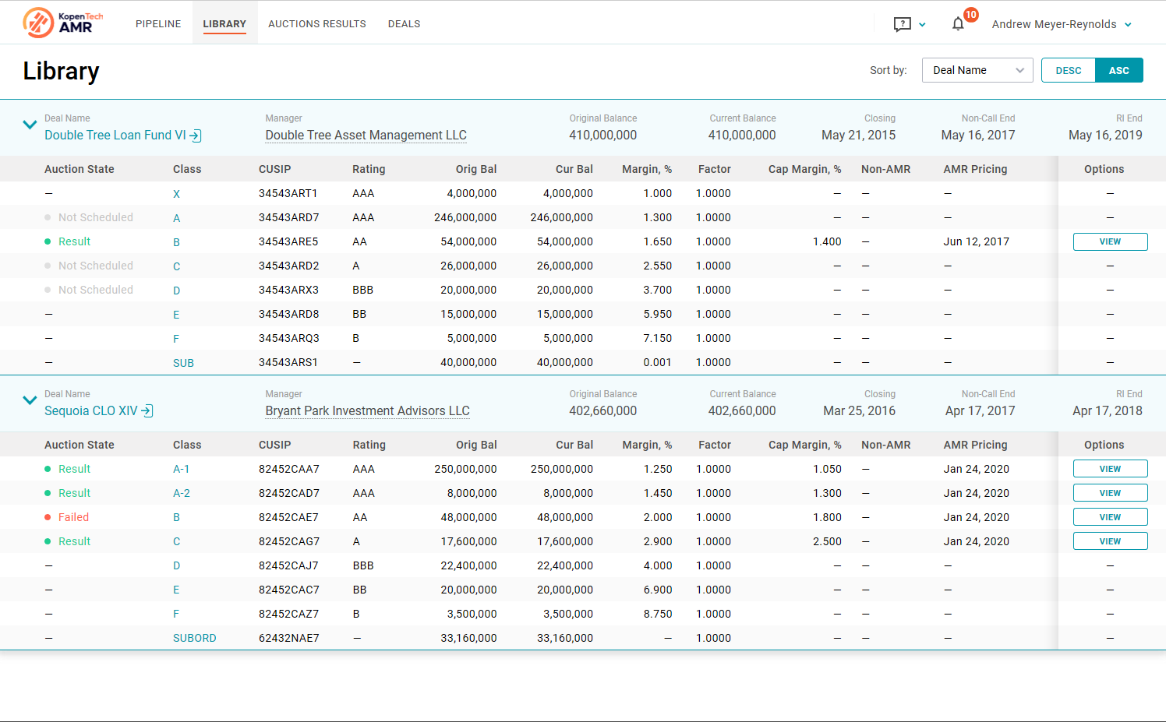
Task: Click the Closing date Mar 25, 2016
Action: 859,410
